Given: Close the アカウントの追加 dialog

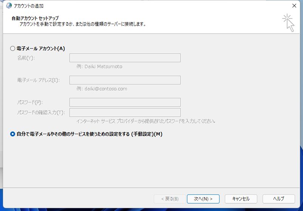Looking at the screenshot, I should [294, 6].
